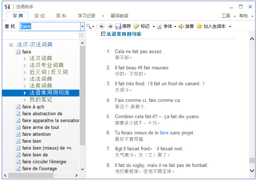Open the search box history dropdown
This screenshot has height=181, width=257.
[x=82, y=26]
